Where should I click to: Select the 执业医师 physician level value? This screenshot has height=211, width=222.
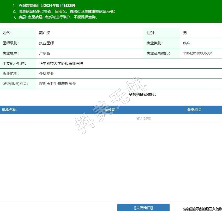[x=46, y=43]
